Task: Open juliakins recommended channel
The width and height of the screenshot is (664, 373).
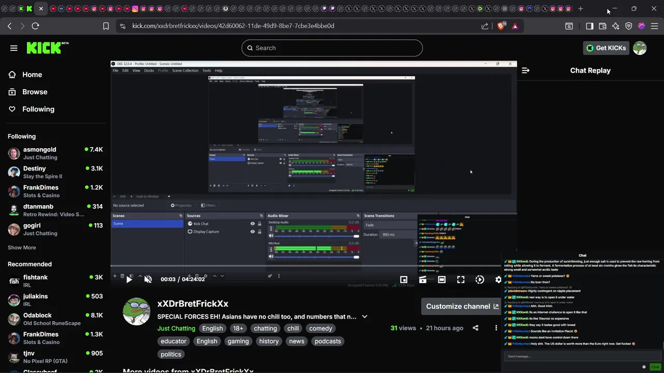Action: tap(56, 300)
